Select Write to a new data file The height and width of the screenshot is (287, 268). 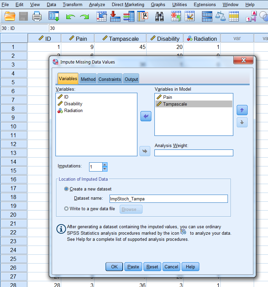(66, 209)
